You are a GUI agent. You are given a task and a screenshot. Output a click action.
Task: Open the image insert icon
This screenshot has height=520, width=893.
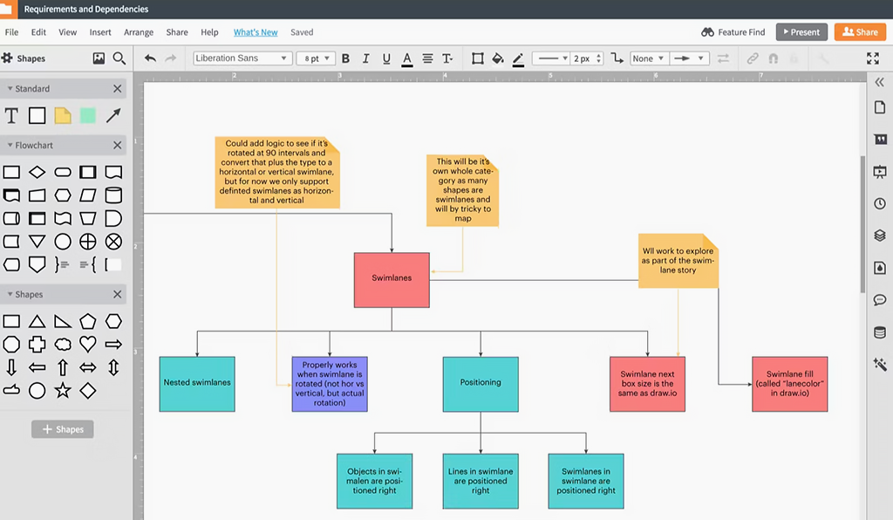(x=99, y=58)
